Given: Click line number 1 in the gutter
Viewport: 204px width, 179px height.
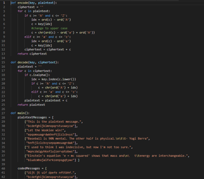Looking at the screenshot, I should click(4, 3).
